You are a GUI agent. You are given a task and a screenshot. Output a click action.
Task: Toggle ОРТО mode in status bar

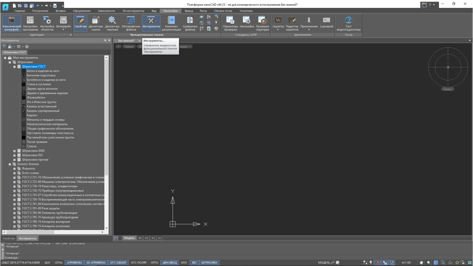[x=155, y=263]
